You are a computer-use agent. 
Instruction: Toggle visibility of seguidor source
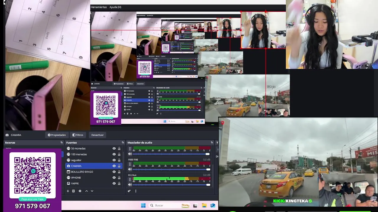pyautogui.click(x=114, y=160)
